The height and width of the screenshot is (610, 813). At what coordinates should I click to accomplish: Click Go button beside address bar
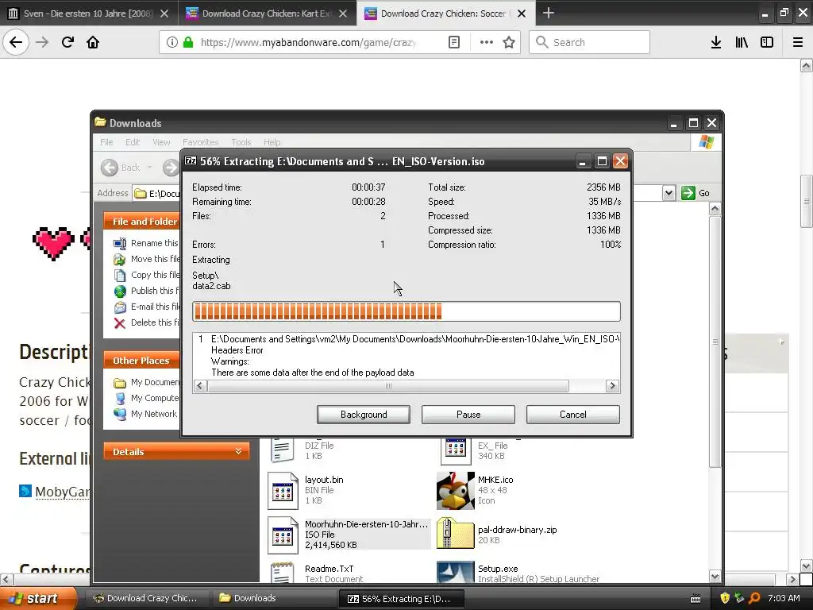[x=695, y=193]
